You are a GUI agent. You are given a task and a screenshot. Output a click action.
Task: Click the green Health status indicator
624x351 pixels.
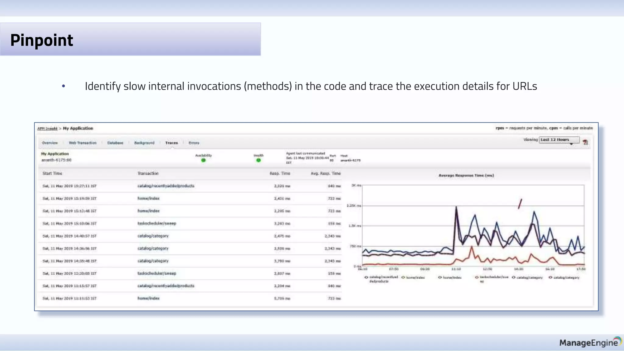(258, 160)
